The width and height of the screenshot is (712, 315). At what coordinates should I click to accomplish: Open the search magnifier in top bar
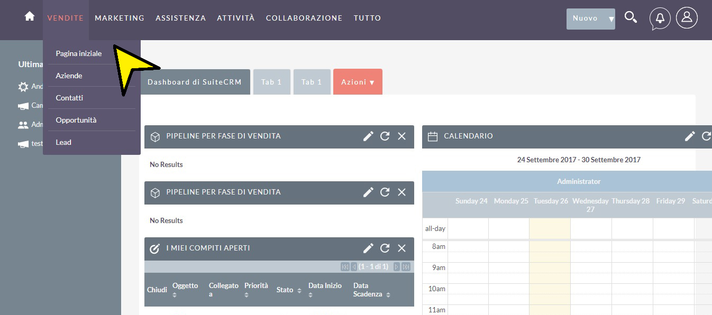631,17
